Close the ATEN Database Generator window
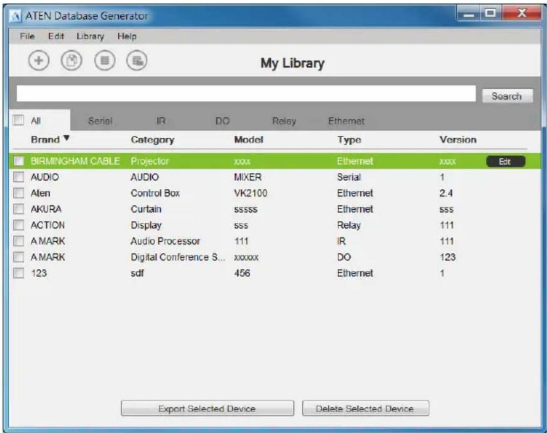Viewport: 547px width, 433px height. point(521,14)
